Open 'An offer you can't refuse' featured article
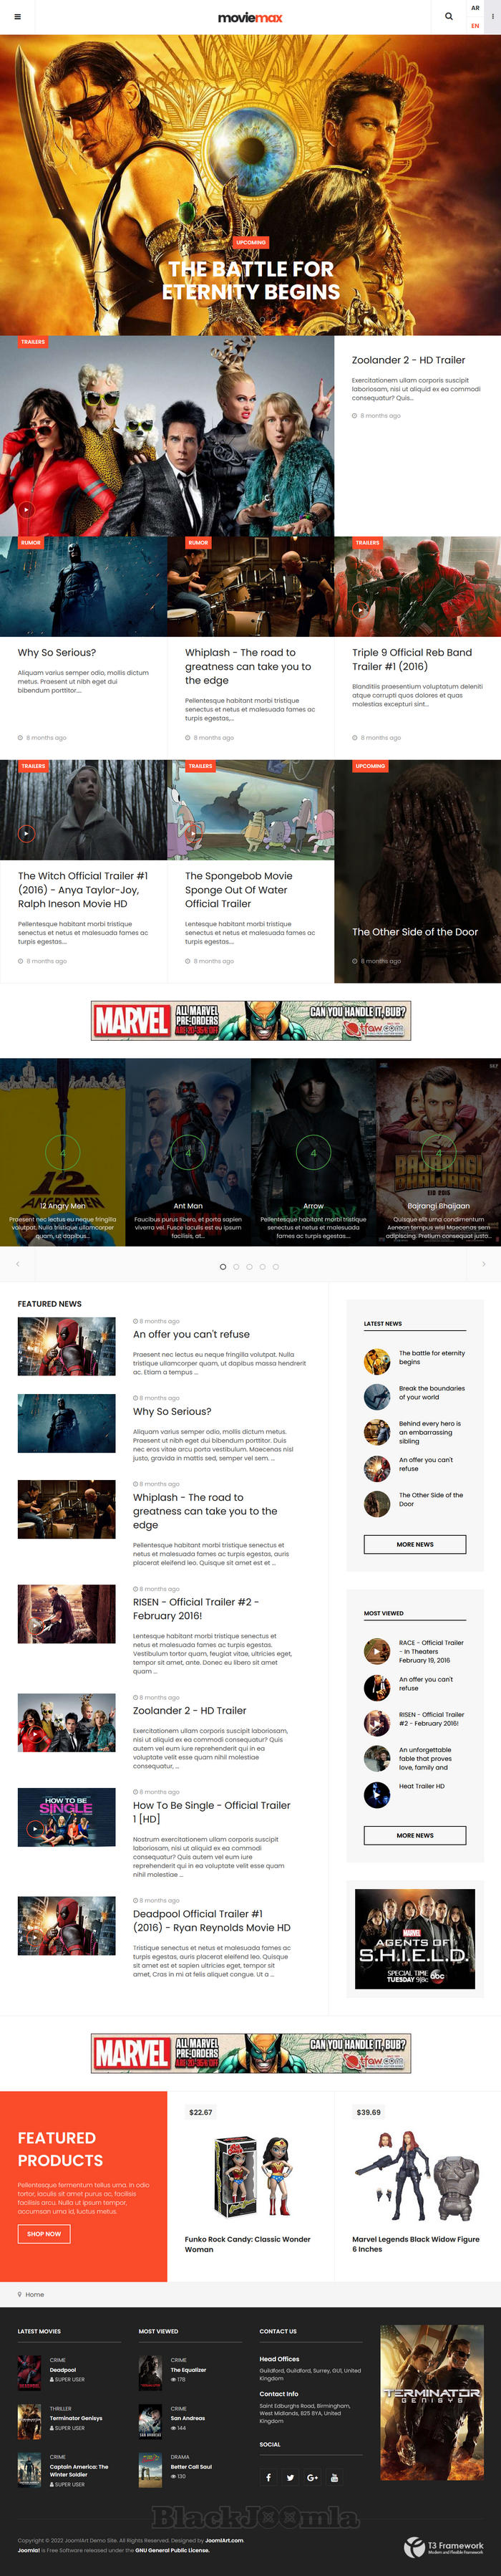Viewport: 501px width, 2576px height. (x=191, y=1334)
